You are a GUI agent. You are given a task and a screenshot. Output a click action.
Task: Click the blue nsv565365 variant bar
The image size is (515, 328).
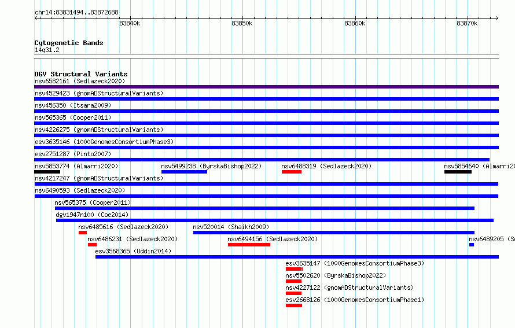click(x=266, y=123)
